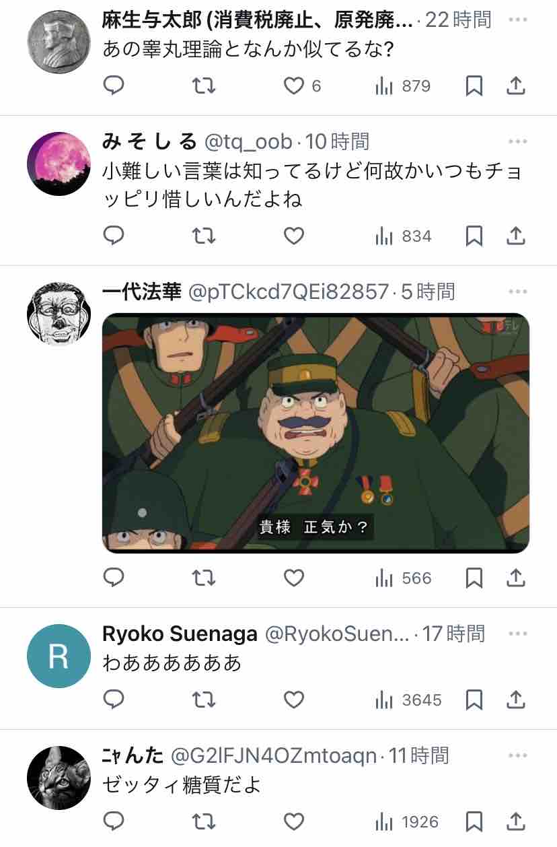Image resolution: width=557 pixels, height=847 pixels.
Task: Retweet the 麻生与太郎 post
Action: 204,86
